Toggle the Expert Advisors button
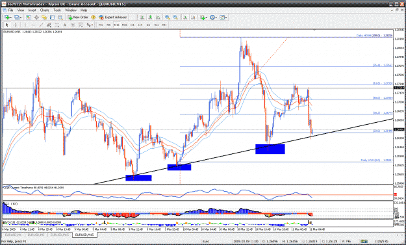Image resolution: width=406 pixels, height=245 pixels. pyautogui.click(x=113, y=17)
